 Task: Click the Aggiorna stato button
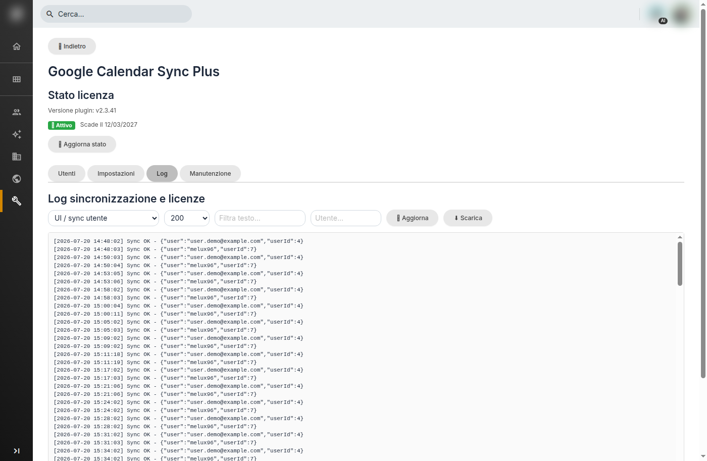pos(82,144)
